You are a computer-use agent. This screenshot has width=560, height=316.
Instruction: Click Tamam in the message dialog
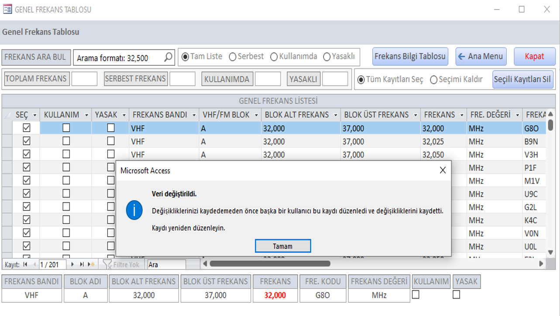pos(283,246)
